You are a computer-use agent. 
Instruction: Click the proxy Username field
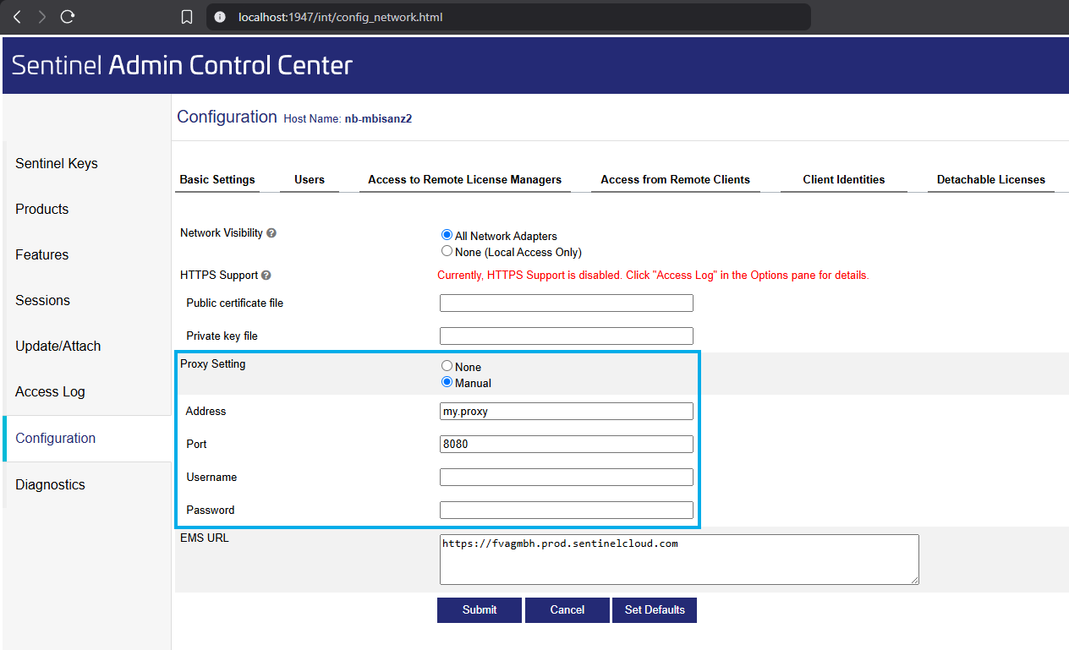[x=567, y=477]
